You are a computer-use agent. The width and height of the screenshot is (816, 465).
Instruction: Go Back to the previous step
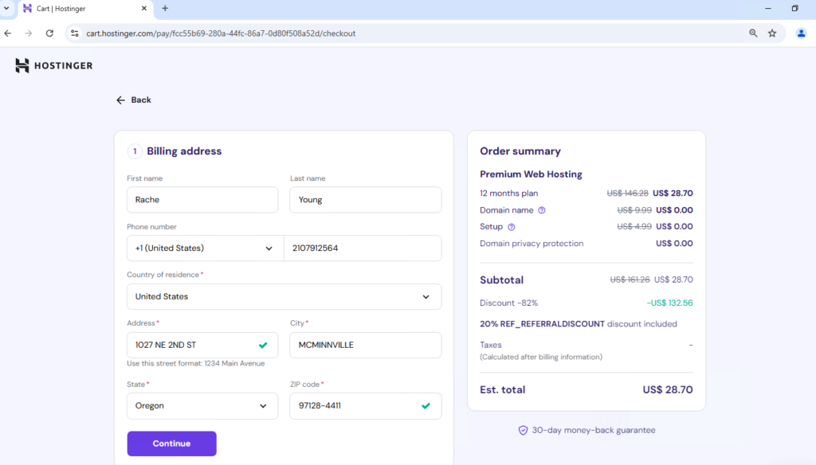coord(133,100)
